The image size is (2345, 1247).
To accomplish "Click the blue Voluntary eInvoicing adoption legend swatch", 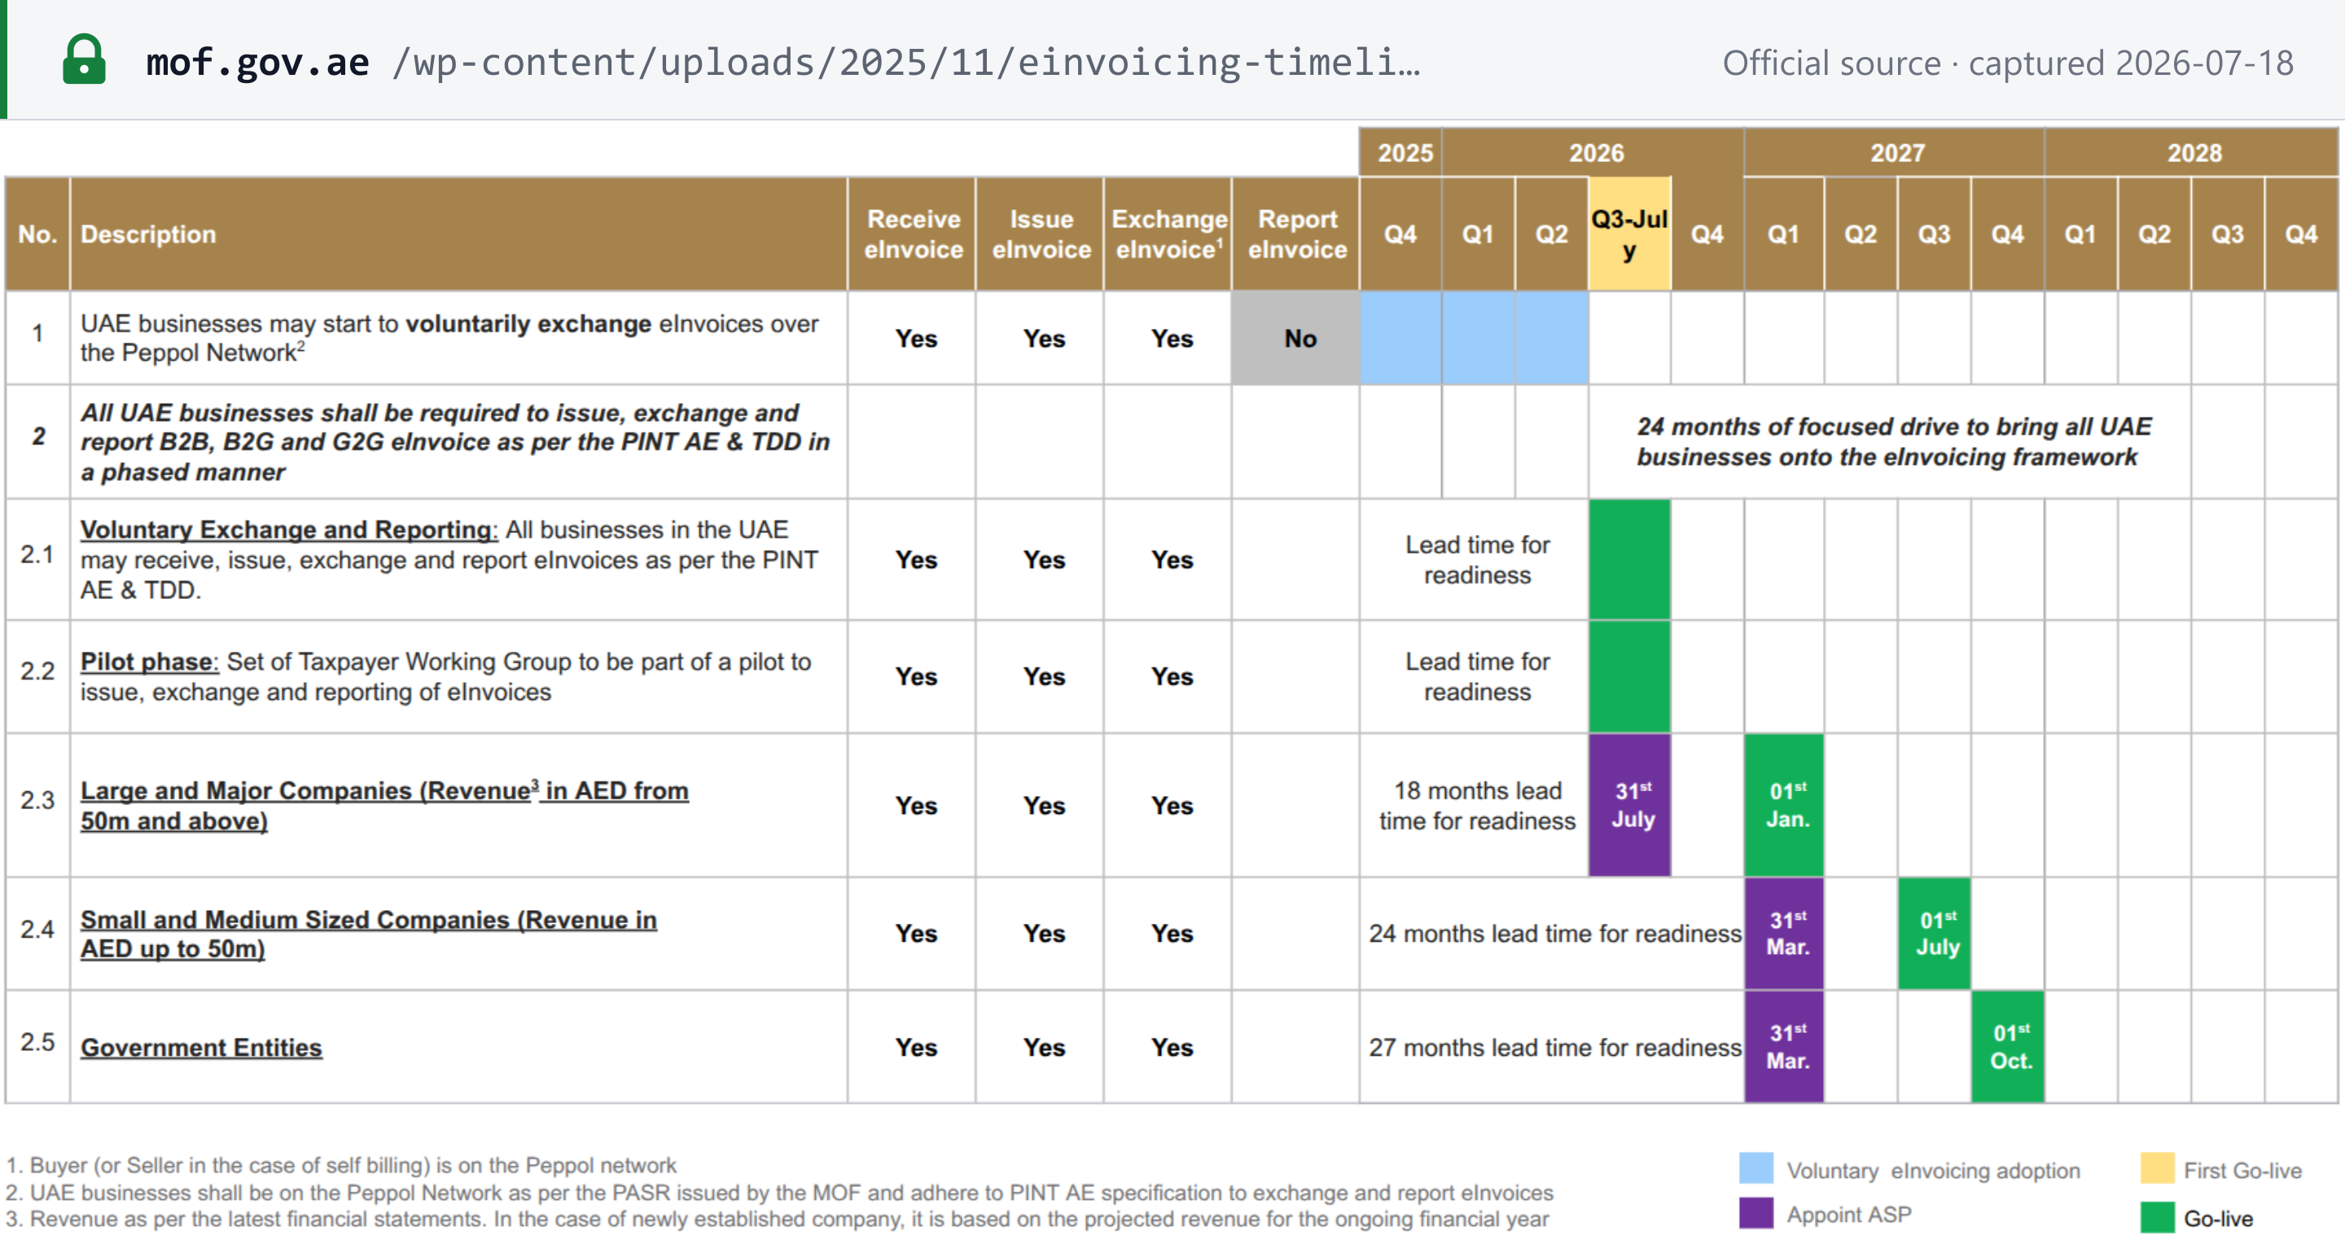I will point(1756,1168).
